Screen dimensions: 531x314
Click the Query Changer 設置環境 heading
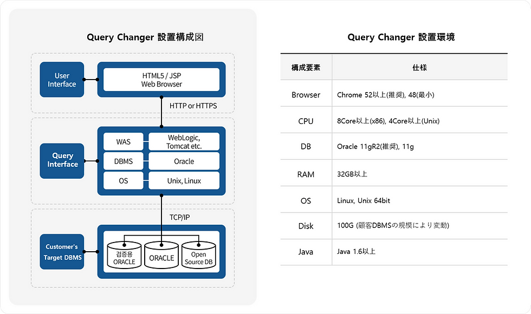coord(401,37)
